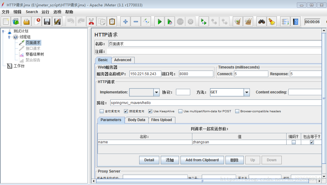The width and height of the screenshot is (327, 185).
Task: Open the 运行 menu
Action: click(45, 12)
